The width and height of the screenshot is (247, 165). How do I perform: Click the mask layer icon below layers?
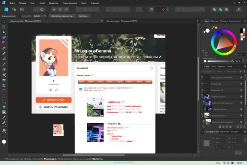pyautogui.click(x=220, y=127)
